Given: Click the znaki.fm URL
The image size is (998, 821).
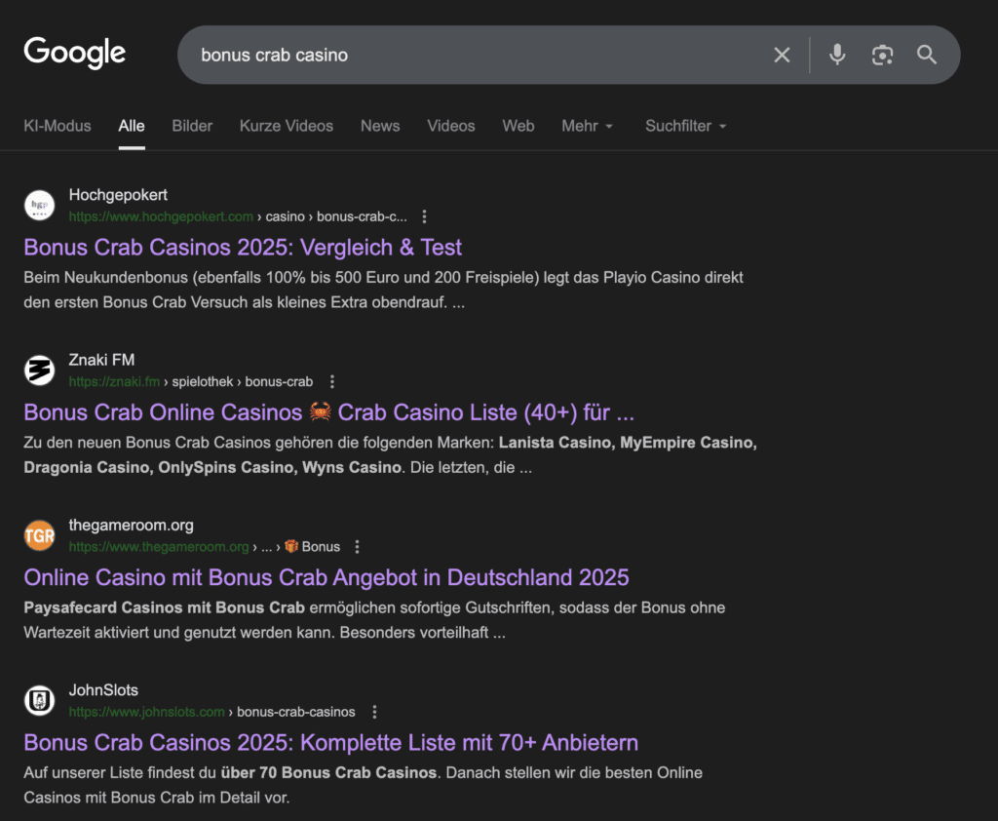Looking at the screenshot, I should tap(115, 381).
